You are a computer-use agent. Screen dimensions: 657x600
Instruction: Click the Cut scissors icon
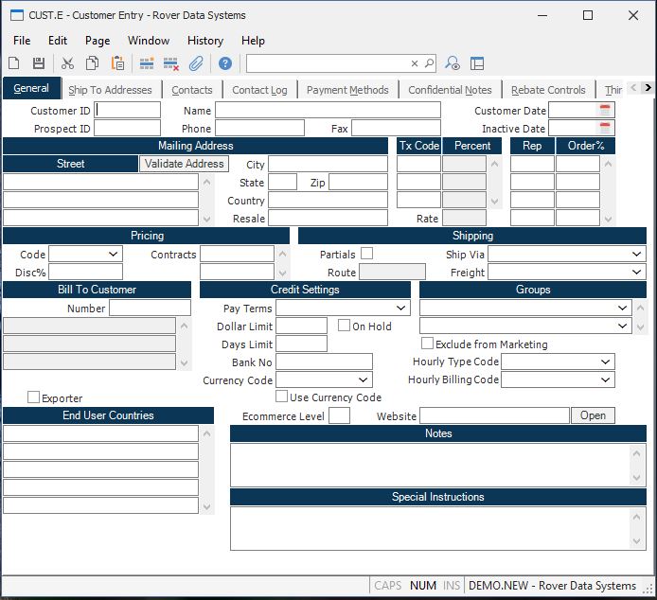click(x=67, y=63)
